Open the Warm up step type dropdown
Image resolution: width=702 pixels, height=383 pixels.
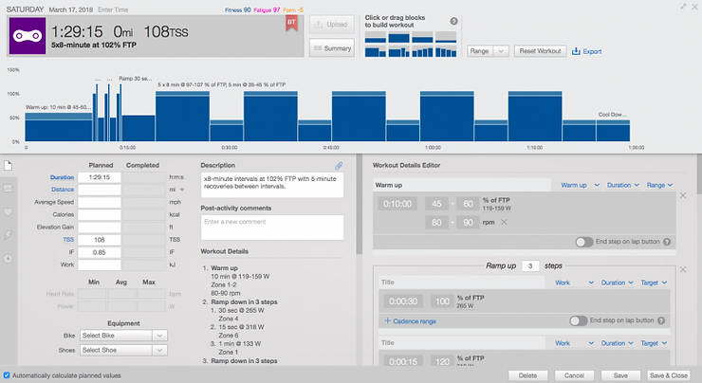coord(580,185)
